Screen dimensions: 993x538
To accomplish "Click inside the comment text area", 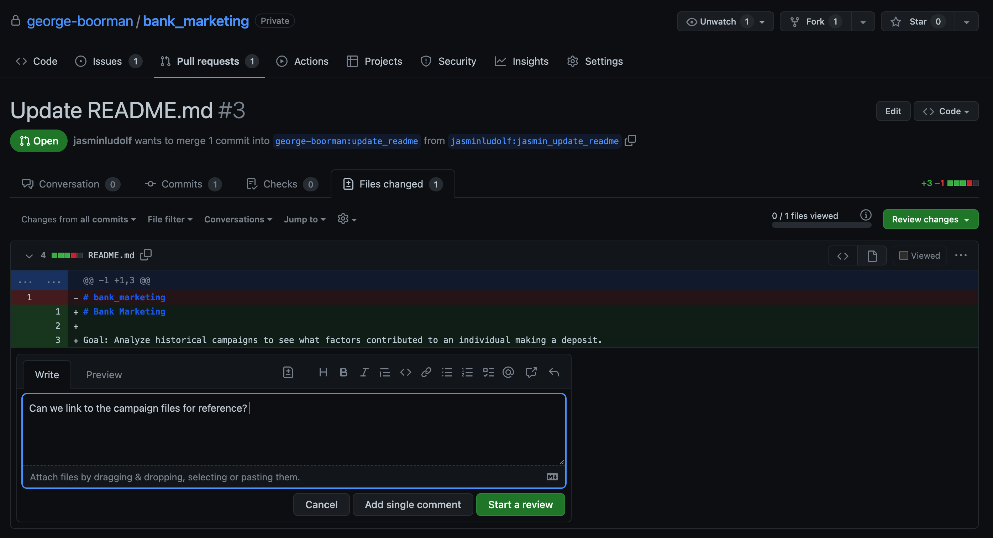I will (x=294, y=429).
